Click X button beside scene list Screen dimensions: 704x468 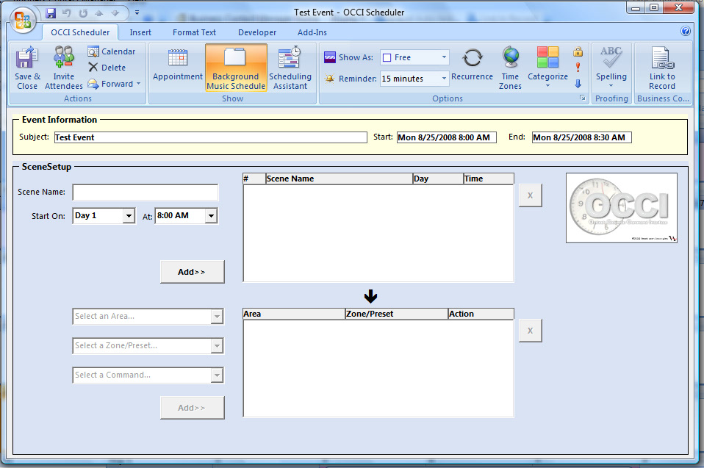(531, 195)
